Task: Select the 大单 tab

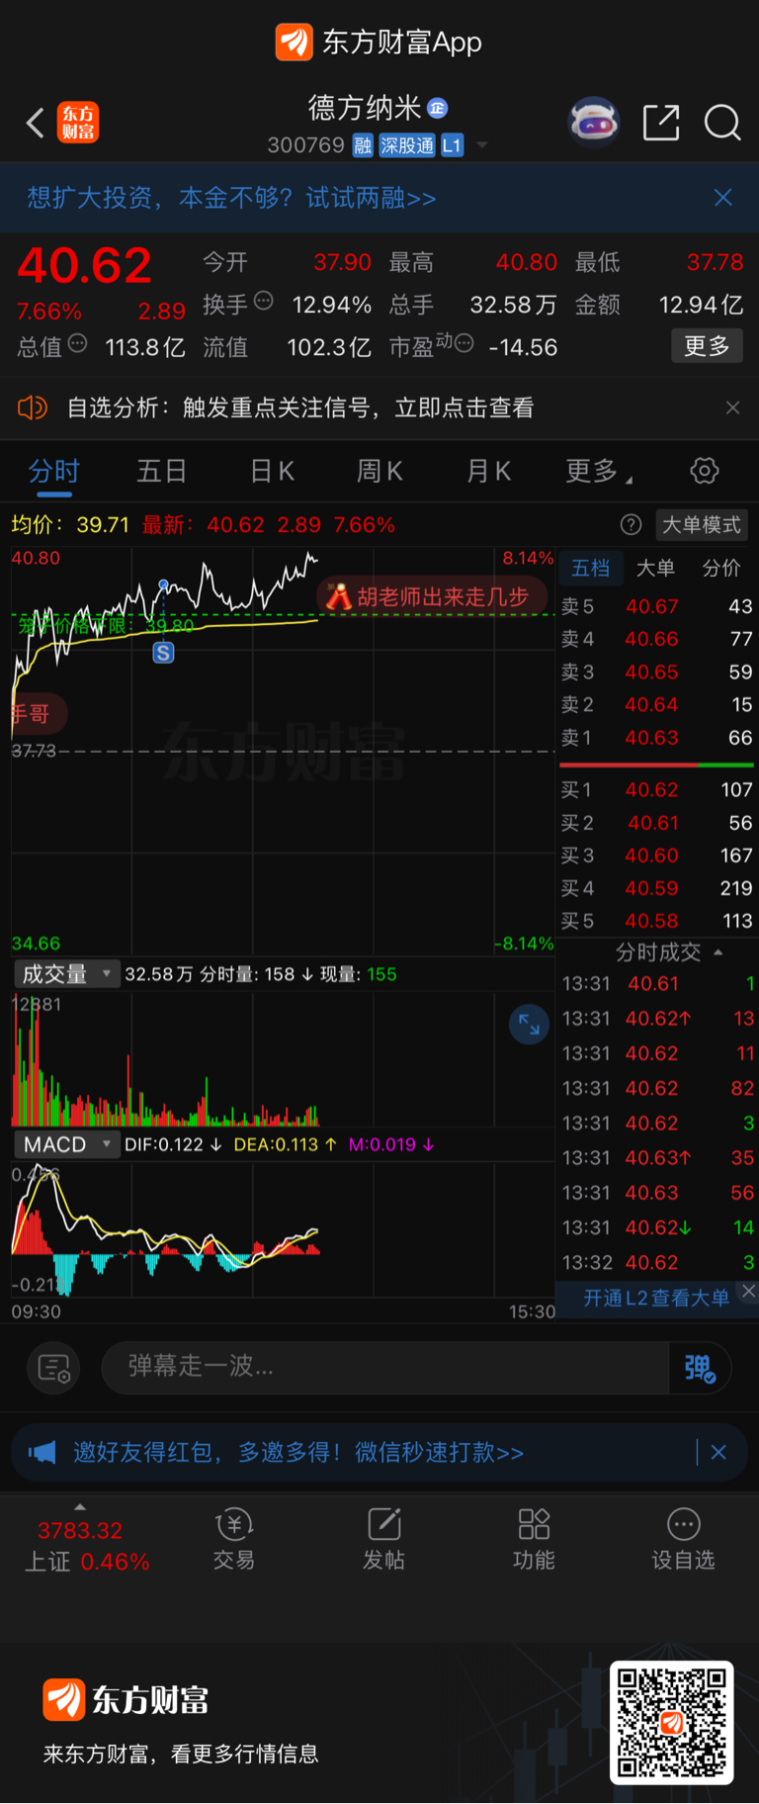Action: pos(654,568)
